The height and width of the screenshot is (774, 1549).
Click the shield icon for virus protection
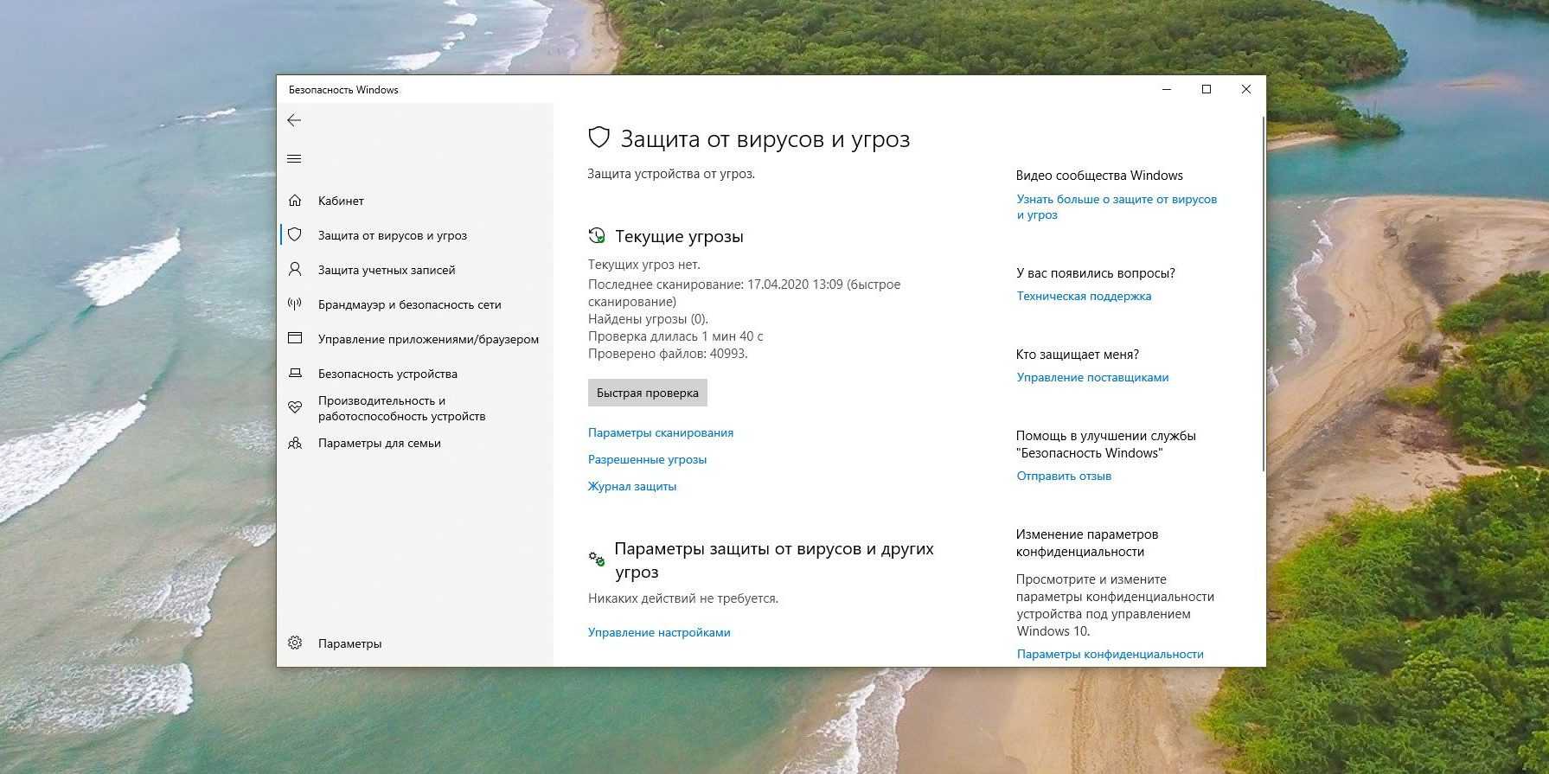tap(295, 235)
